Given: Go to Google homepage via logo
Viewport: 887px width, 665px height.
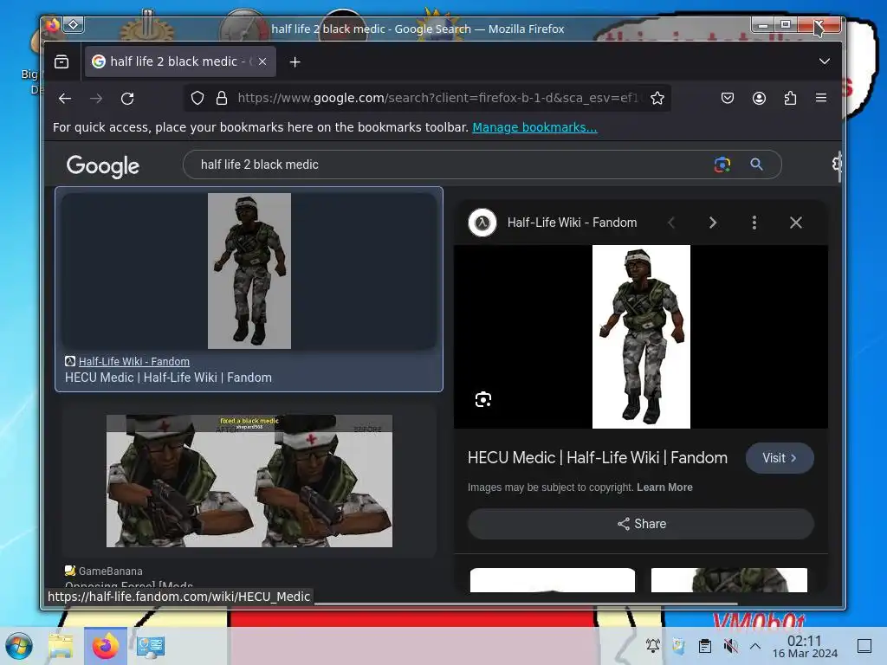Looking at the screenshot, I should click(103, 165).
